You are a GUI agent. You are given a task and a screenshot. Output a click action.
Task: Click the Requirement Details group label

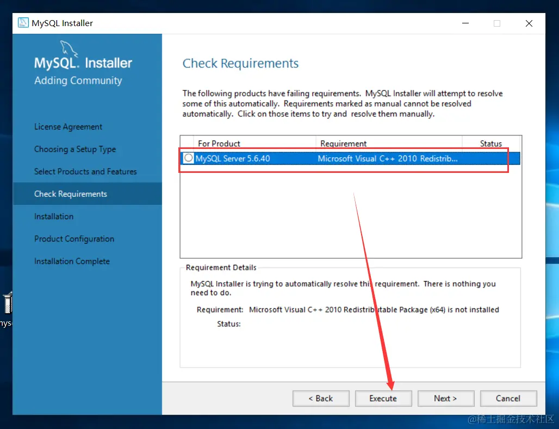[x=221, y=268]
